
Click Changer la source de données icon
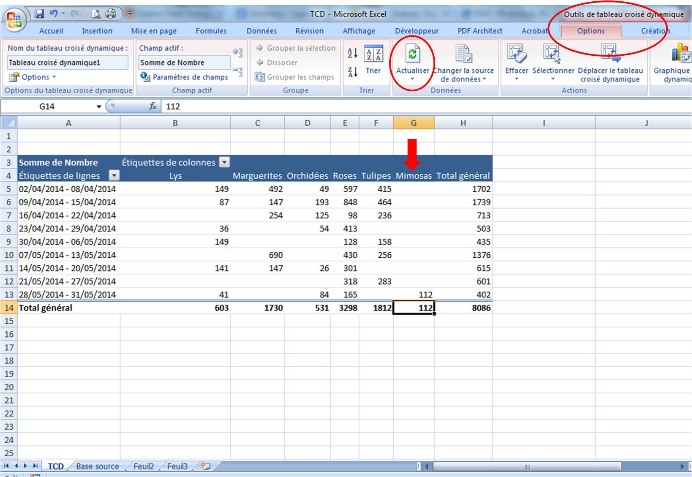(x=463, y=54)
